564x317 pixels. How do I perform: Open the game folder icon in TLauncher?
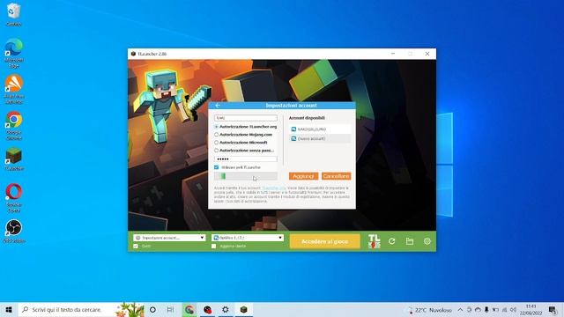pos(409,241)
